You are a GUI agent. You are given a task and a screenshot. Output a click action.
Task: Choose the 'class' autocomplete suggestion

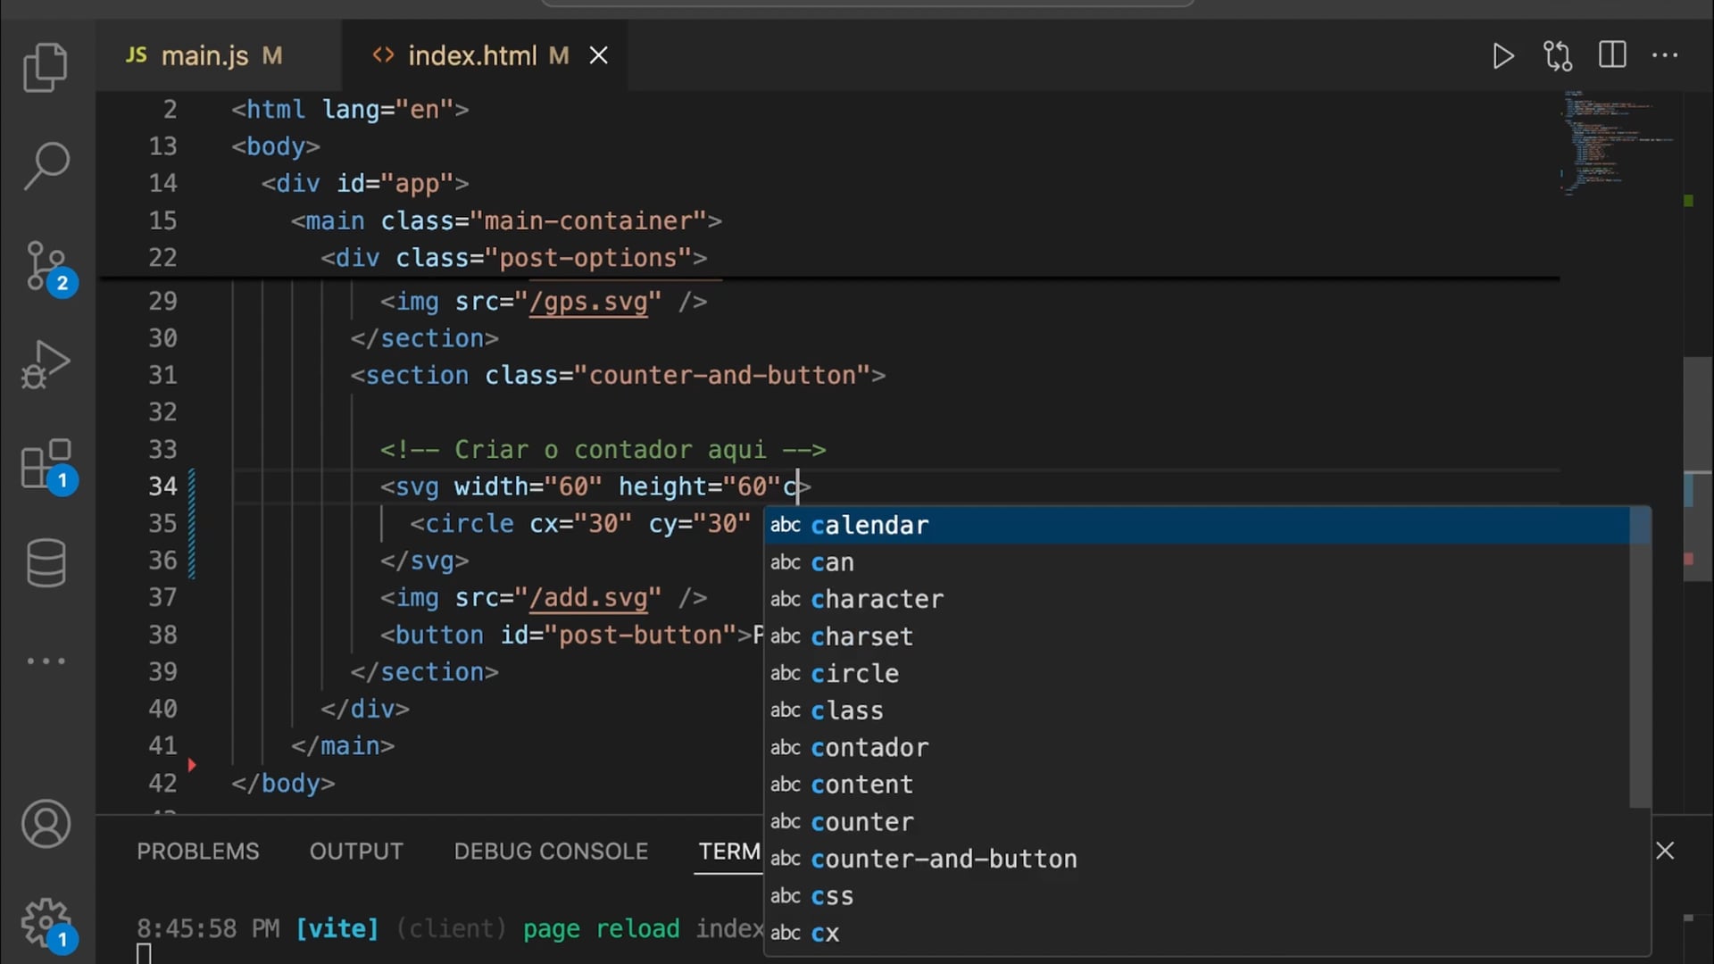846,711
